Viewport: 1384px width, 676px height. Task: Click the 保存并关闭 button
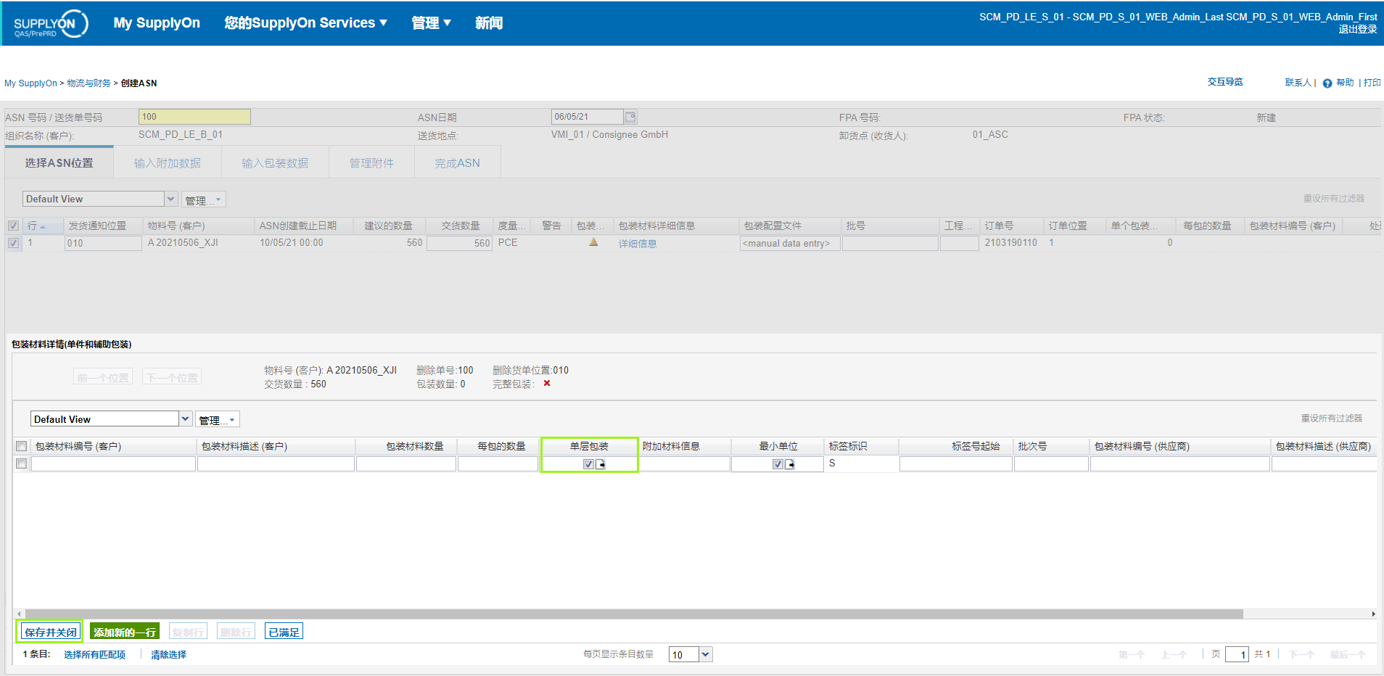pyautogui.click(x=50, y=632)
